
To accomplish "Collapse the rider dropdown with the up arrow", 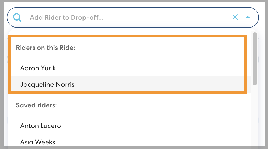I will pos(248,17).
